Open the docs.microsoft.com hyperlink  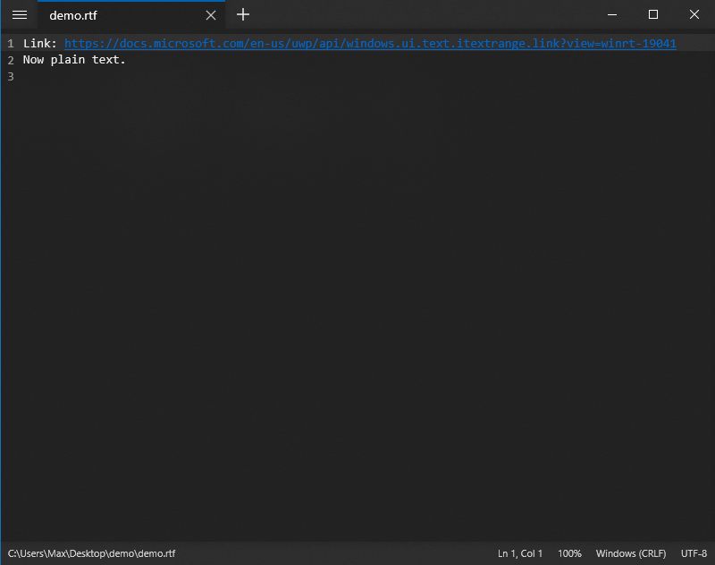[x=370, y=43]
